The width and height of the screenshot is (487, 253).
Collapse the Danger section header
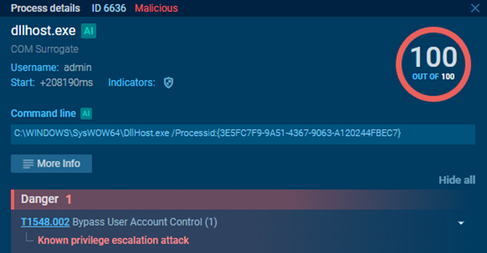[x=243, y=200]
